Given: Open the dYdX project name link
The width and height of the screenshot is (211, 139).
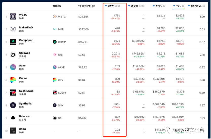Looking at the screenshot, I should pyautogui.click(x=23, y=129).
